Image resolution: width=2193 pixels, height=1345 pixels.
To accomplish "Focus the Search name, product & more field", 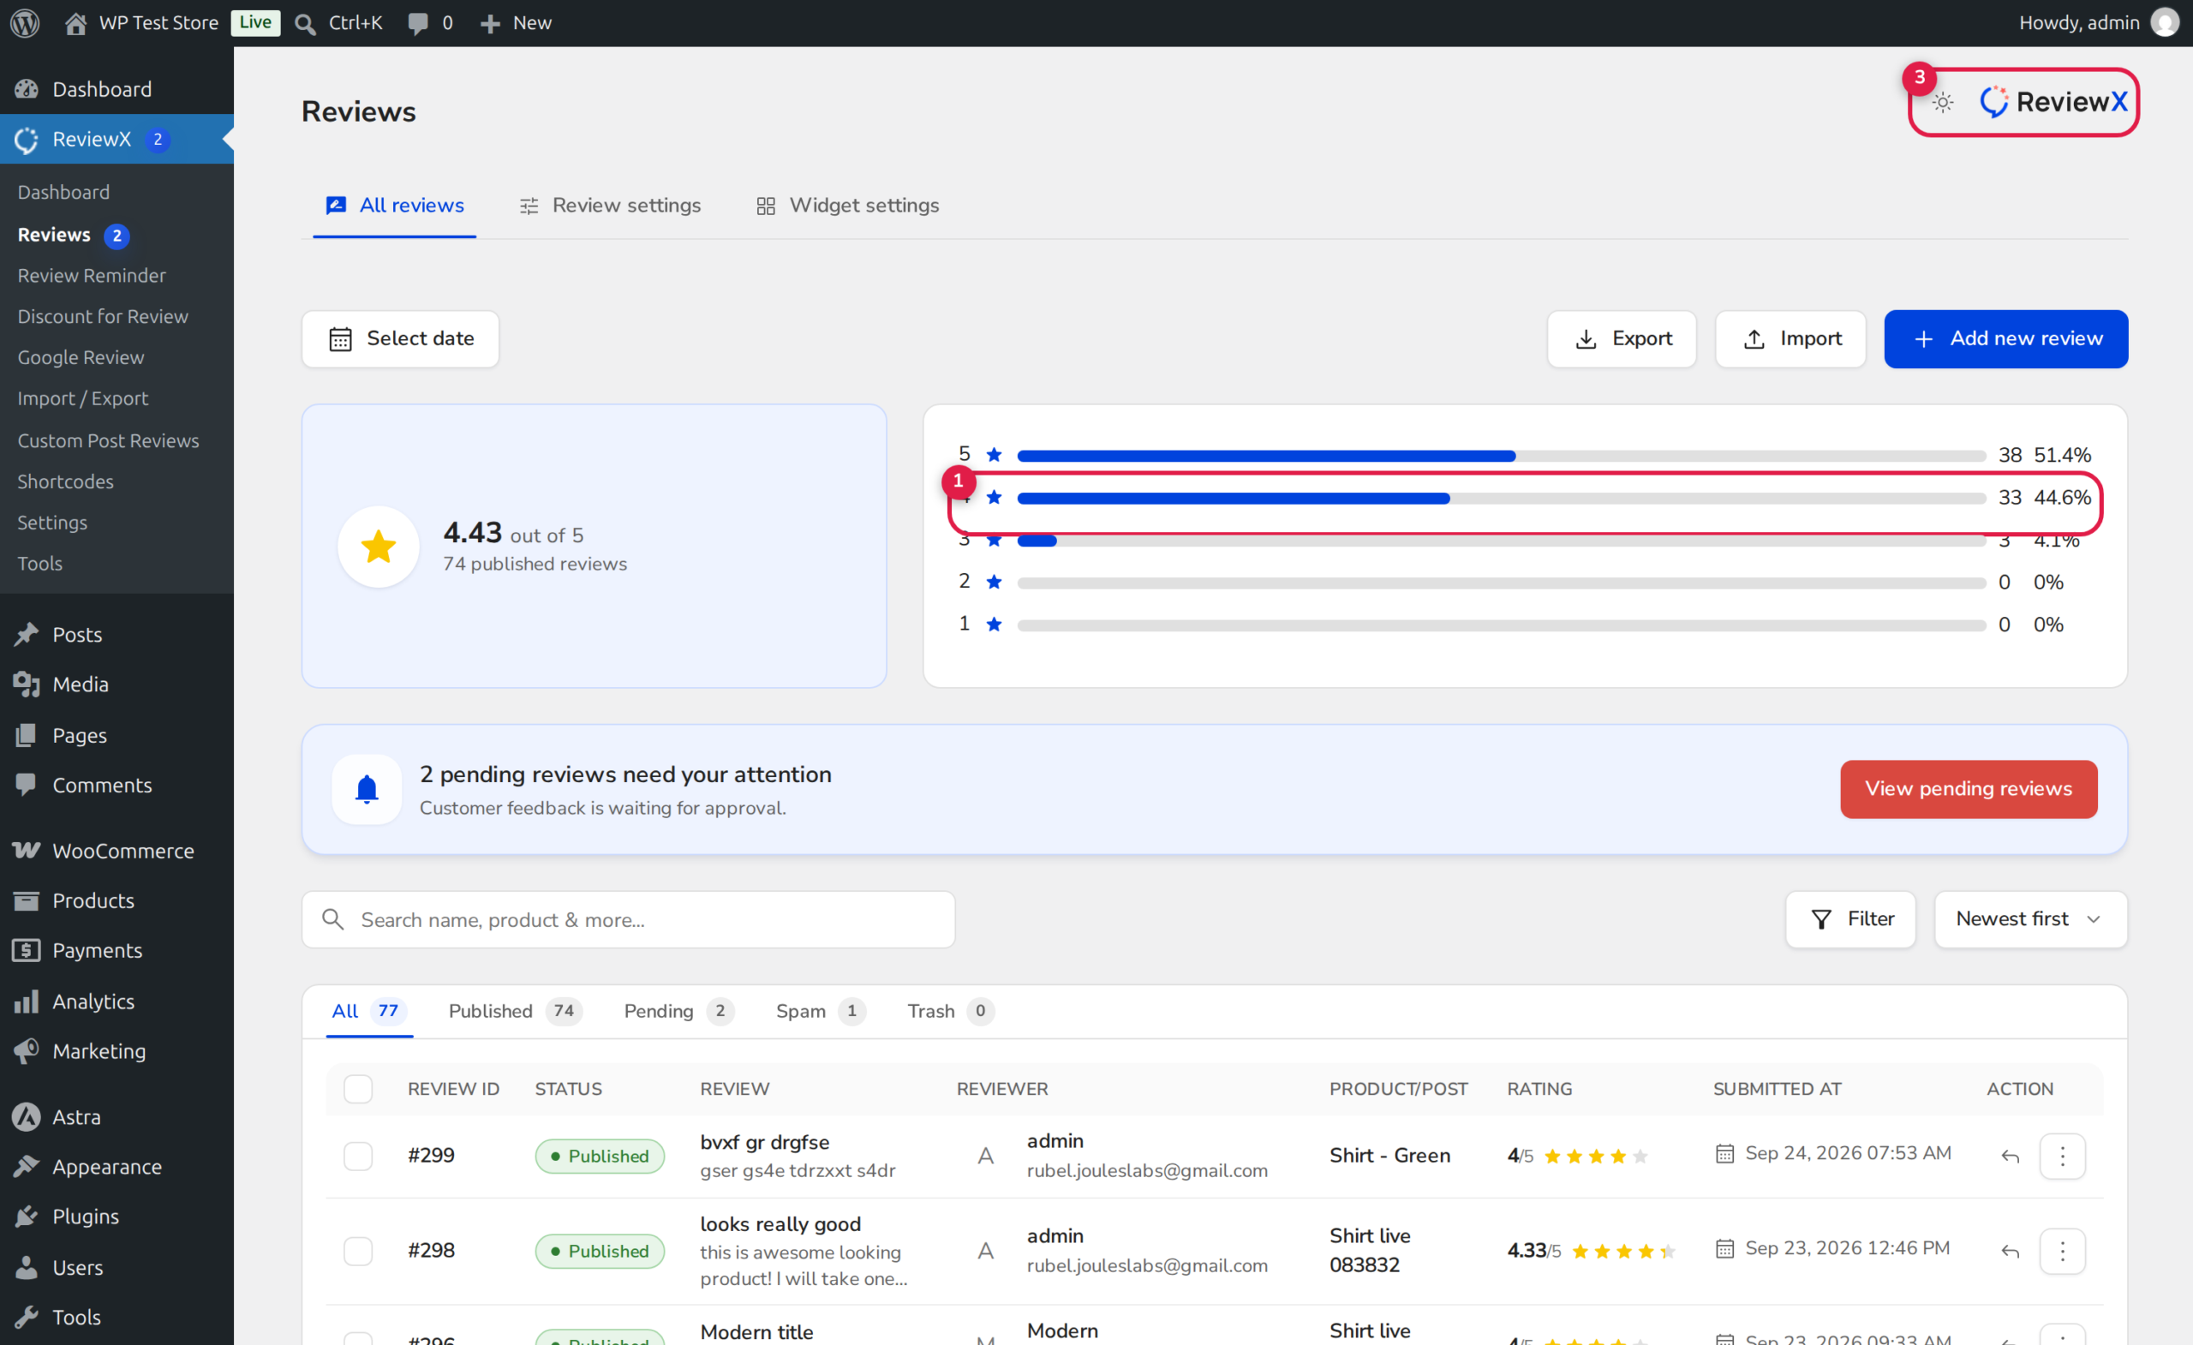I will tap(629, 919).
